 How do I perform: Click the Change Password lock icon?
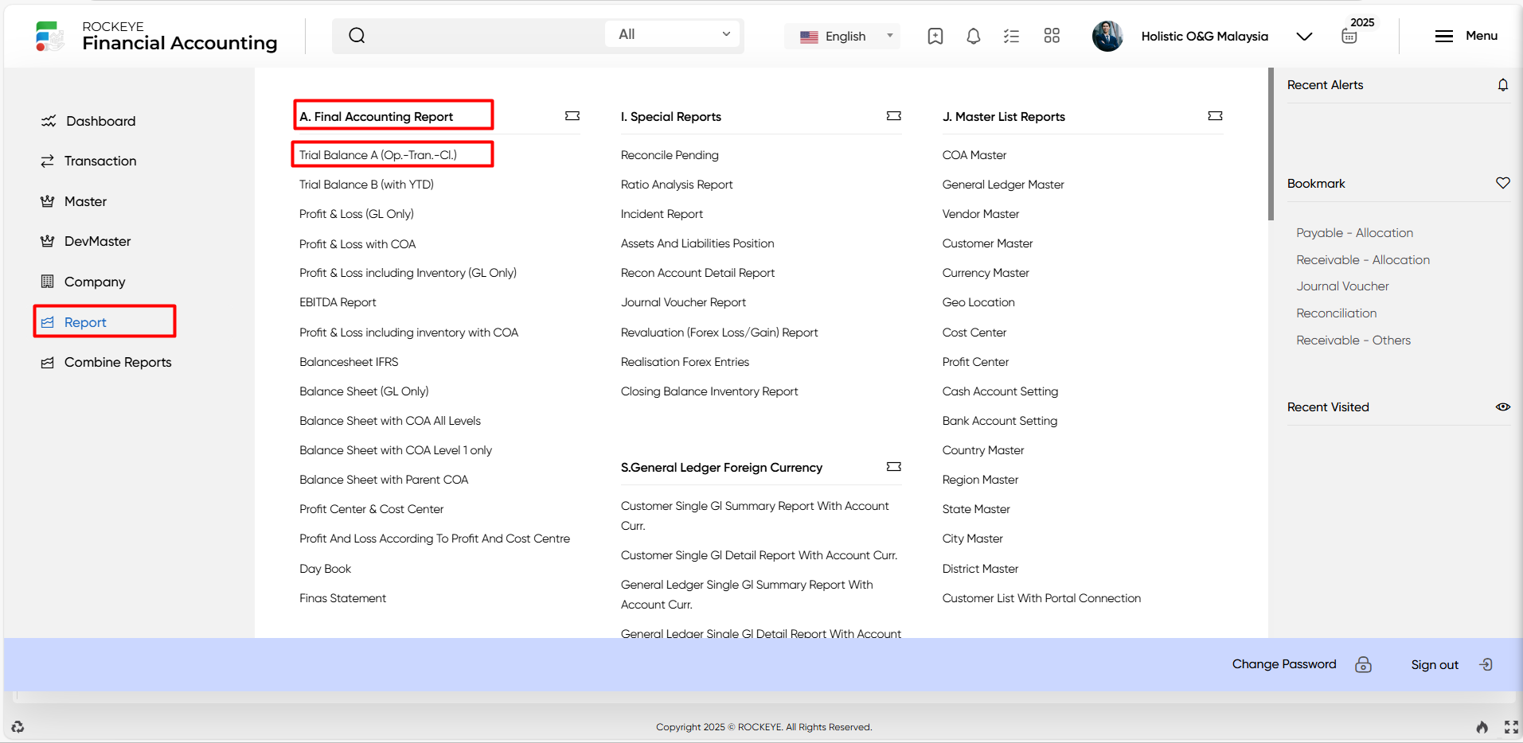[1364, 664]
